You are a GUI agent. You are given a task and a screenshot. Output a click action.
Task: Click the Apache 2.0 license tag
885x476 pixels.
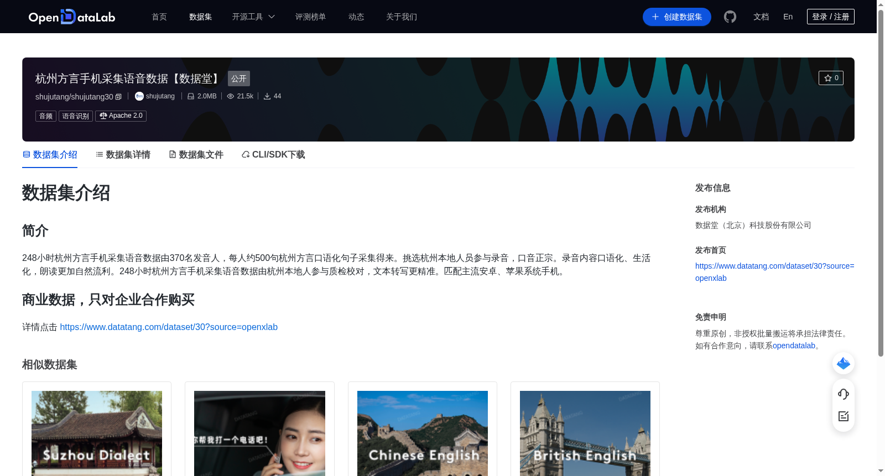tap(121, 116)
